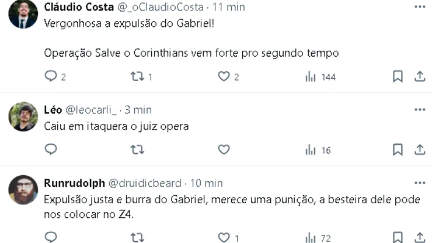This screenshot has height=243, width=432.
Task: Reply to Cláudio Costa's tweet
Action: click(51, 77)
